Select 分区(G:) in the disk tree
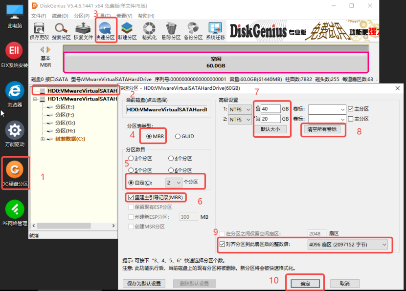Screen dimensions: 406x291 coord(65,123)
